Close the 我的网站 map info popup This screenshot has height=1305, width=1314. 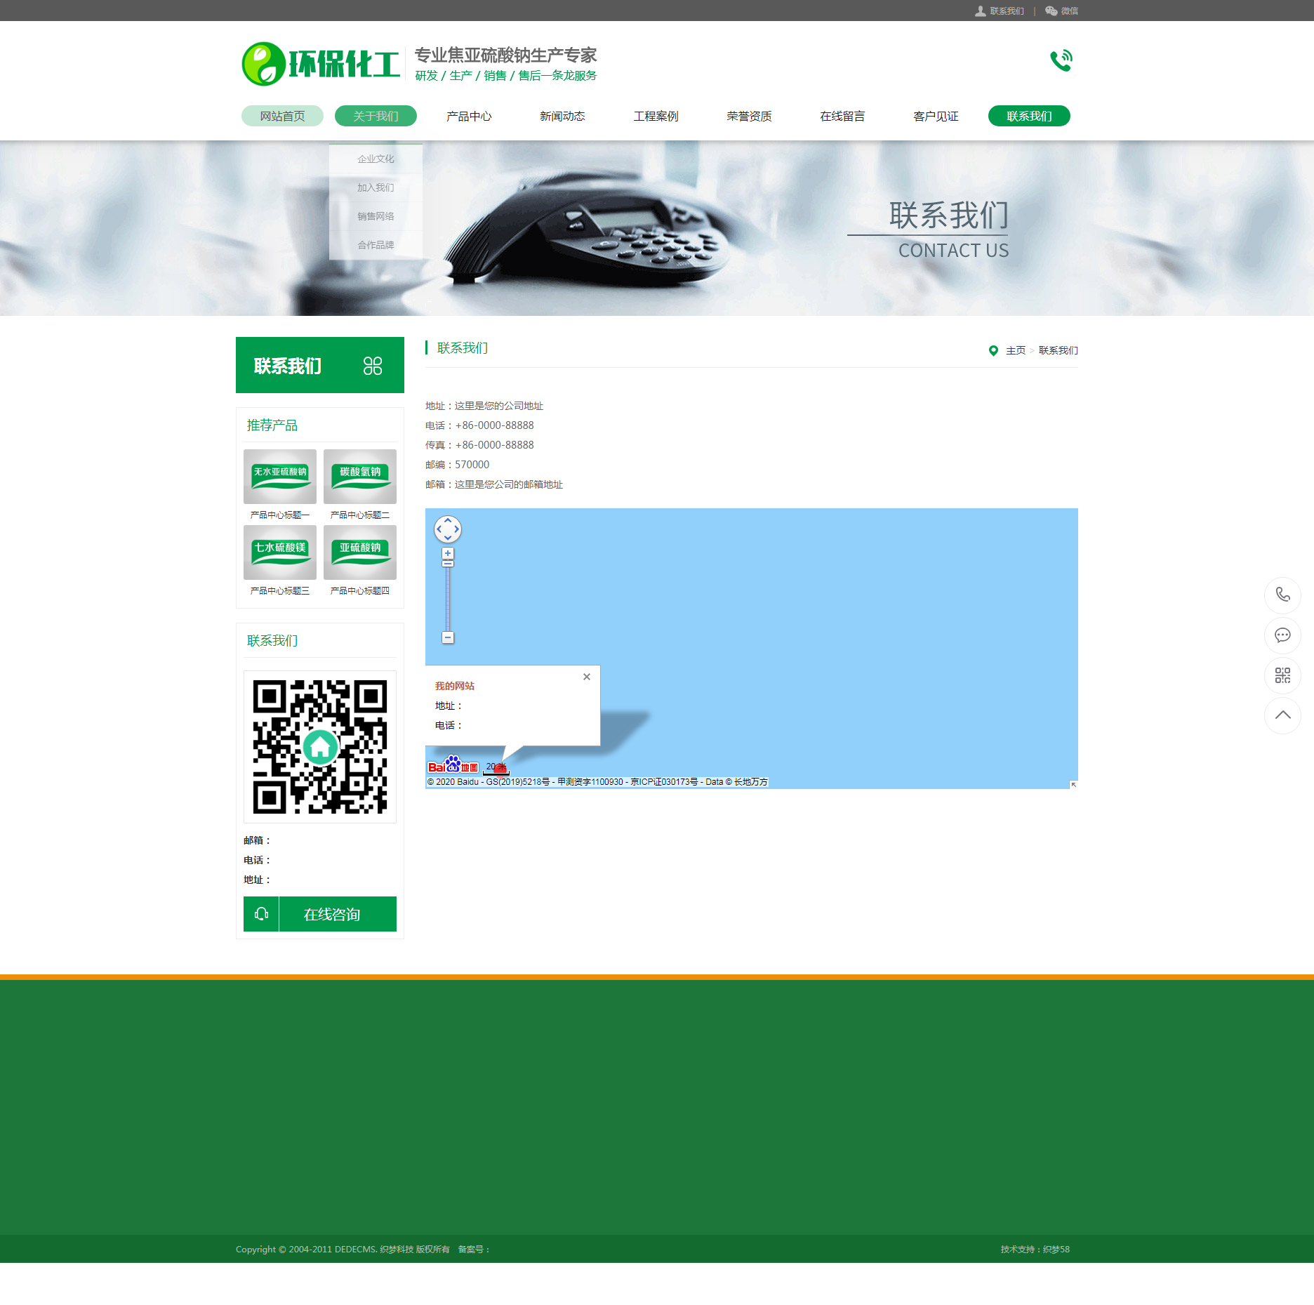click(x=587, y=677)
